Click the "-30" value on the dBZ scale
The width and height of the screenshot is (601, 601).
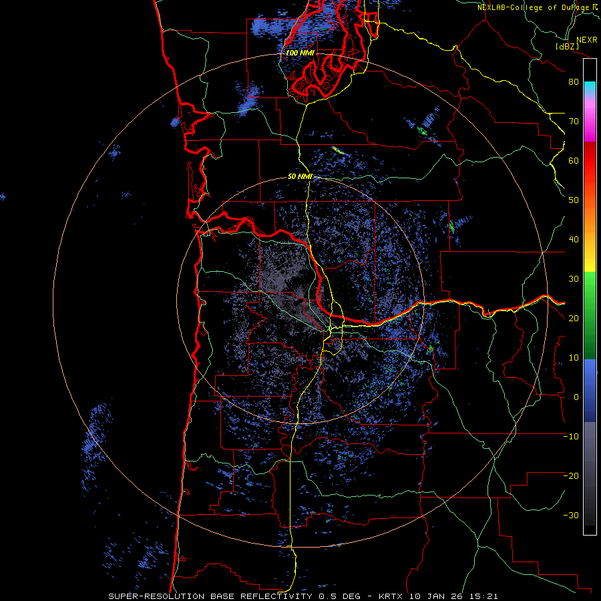tap(571, 516)
